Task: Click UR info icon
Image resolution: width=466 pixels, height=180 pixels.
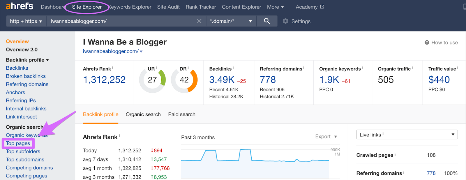Action: click(156, 68)
